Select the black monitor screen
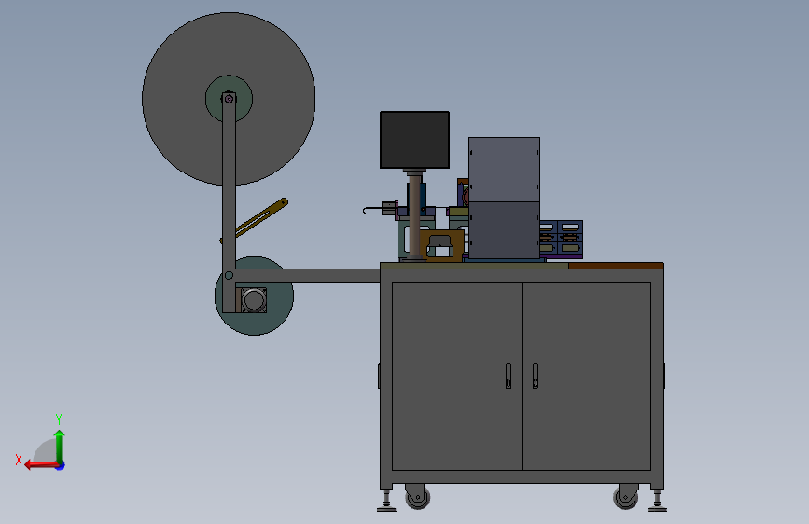The image size is (809, 524). click(x=415, y=140)
